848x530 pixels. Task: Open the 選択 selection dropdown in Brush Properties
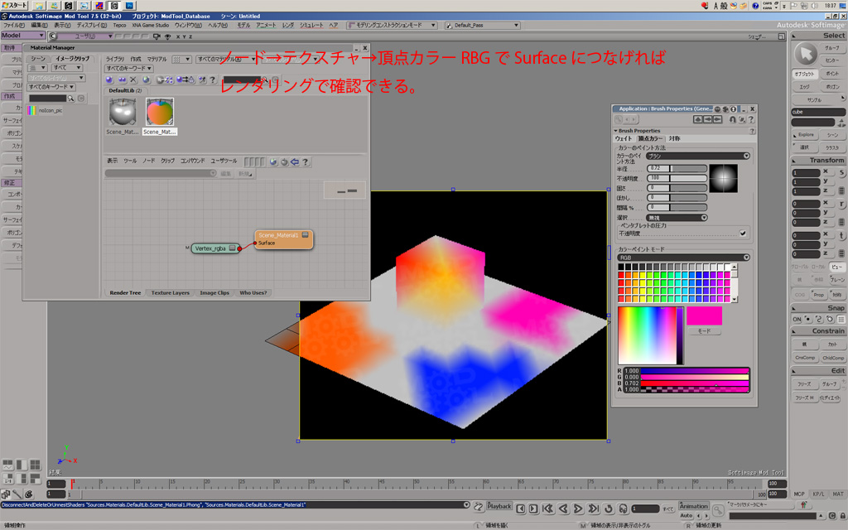677,218
